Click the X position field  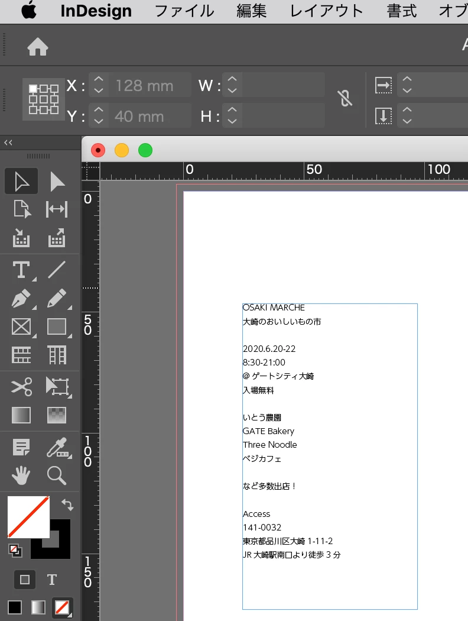click(149, 85)
